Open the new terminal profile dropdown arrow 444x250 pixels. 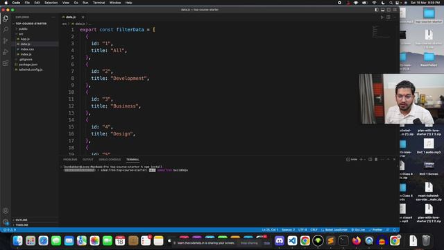(365, 160)
